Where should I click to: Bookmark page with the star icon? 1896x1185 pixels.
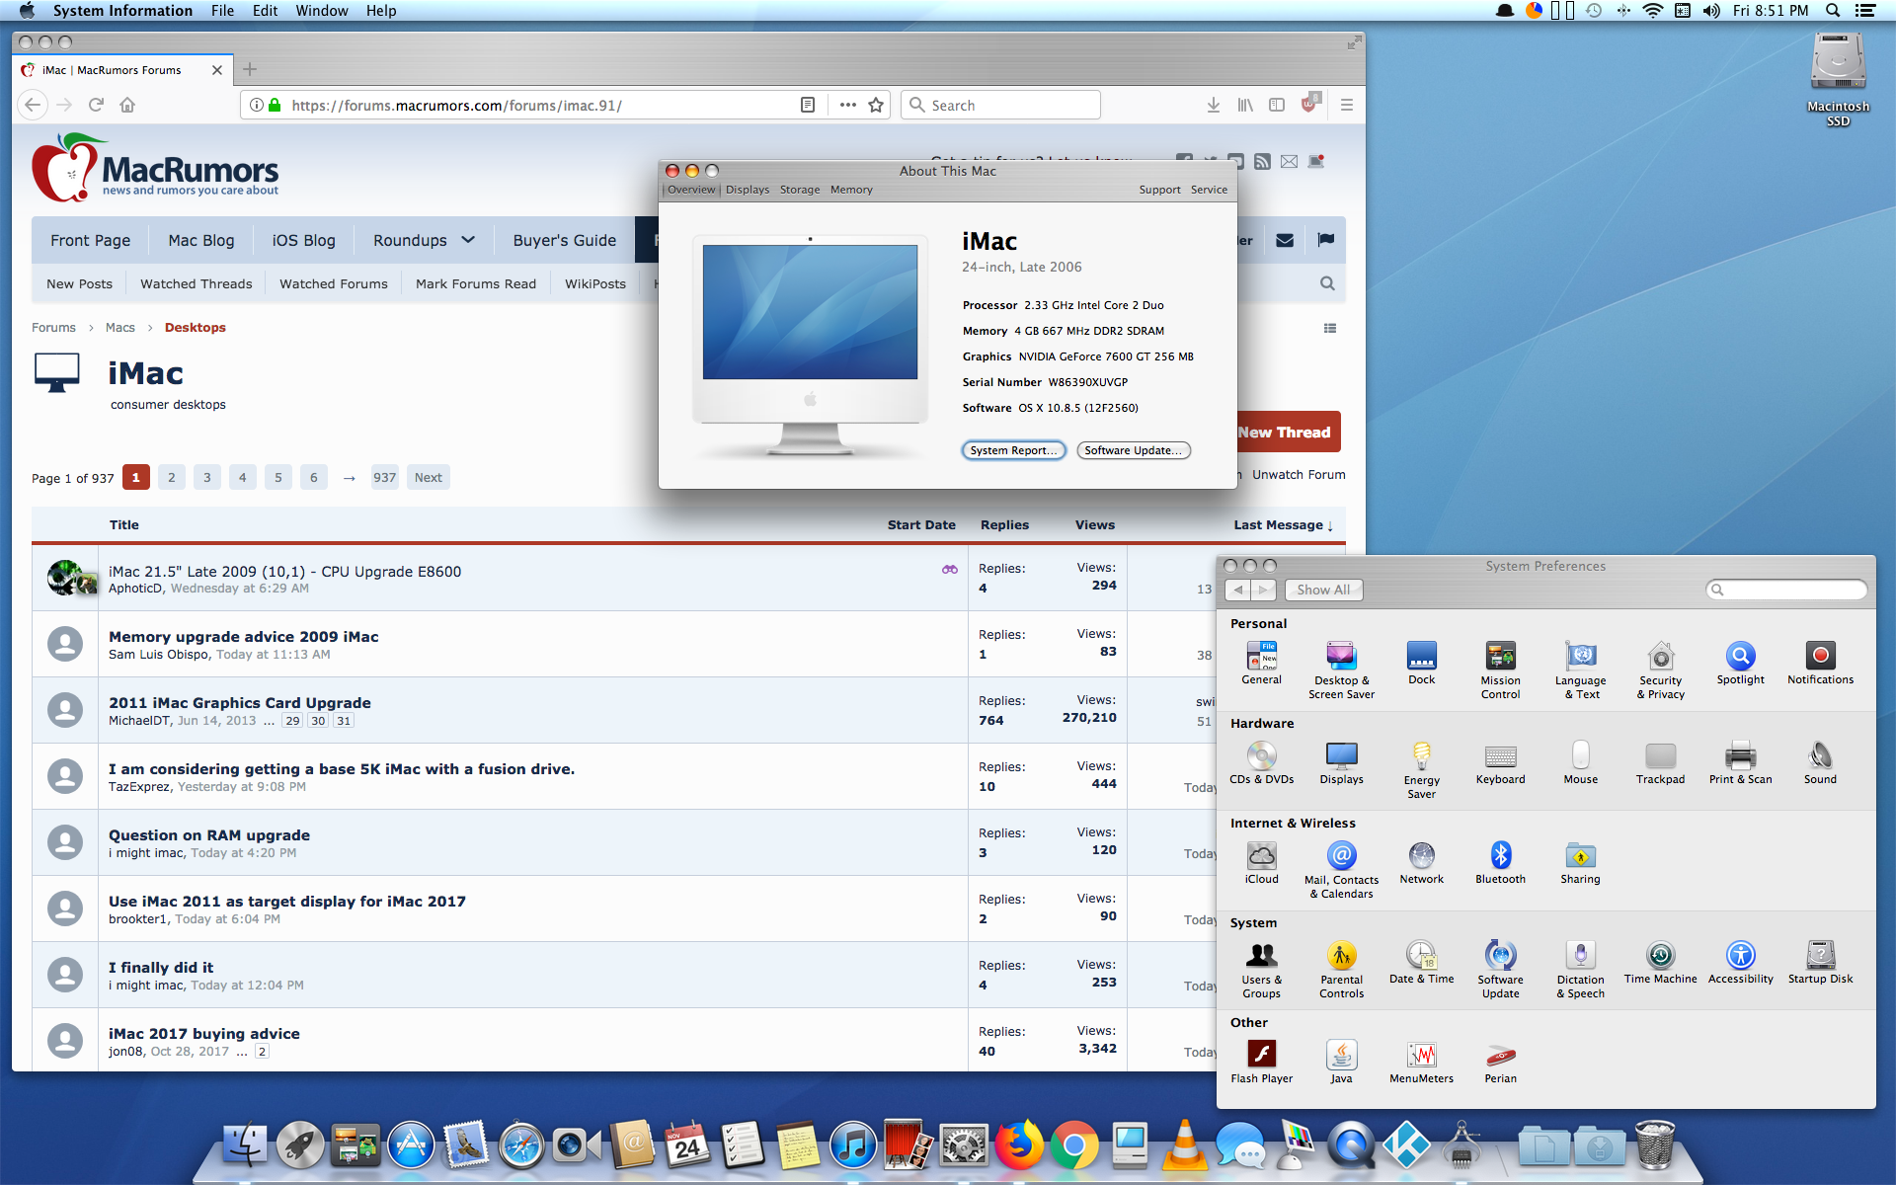click(x=876, y=105)
